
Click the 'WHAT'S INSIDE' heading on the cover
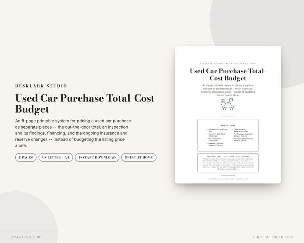pyautogui.click(x=228, y=126)
